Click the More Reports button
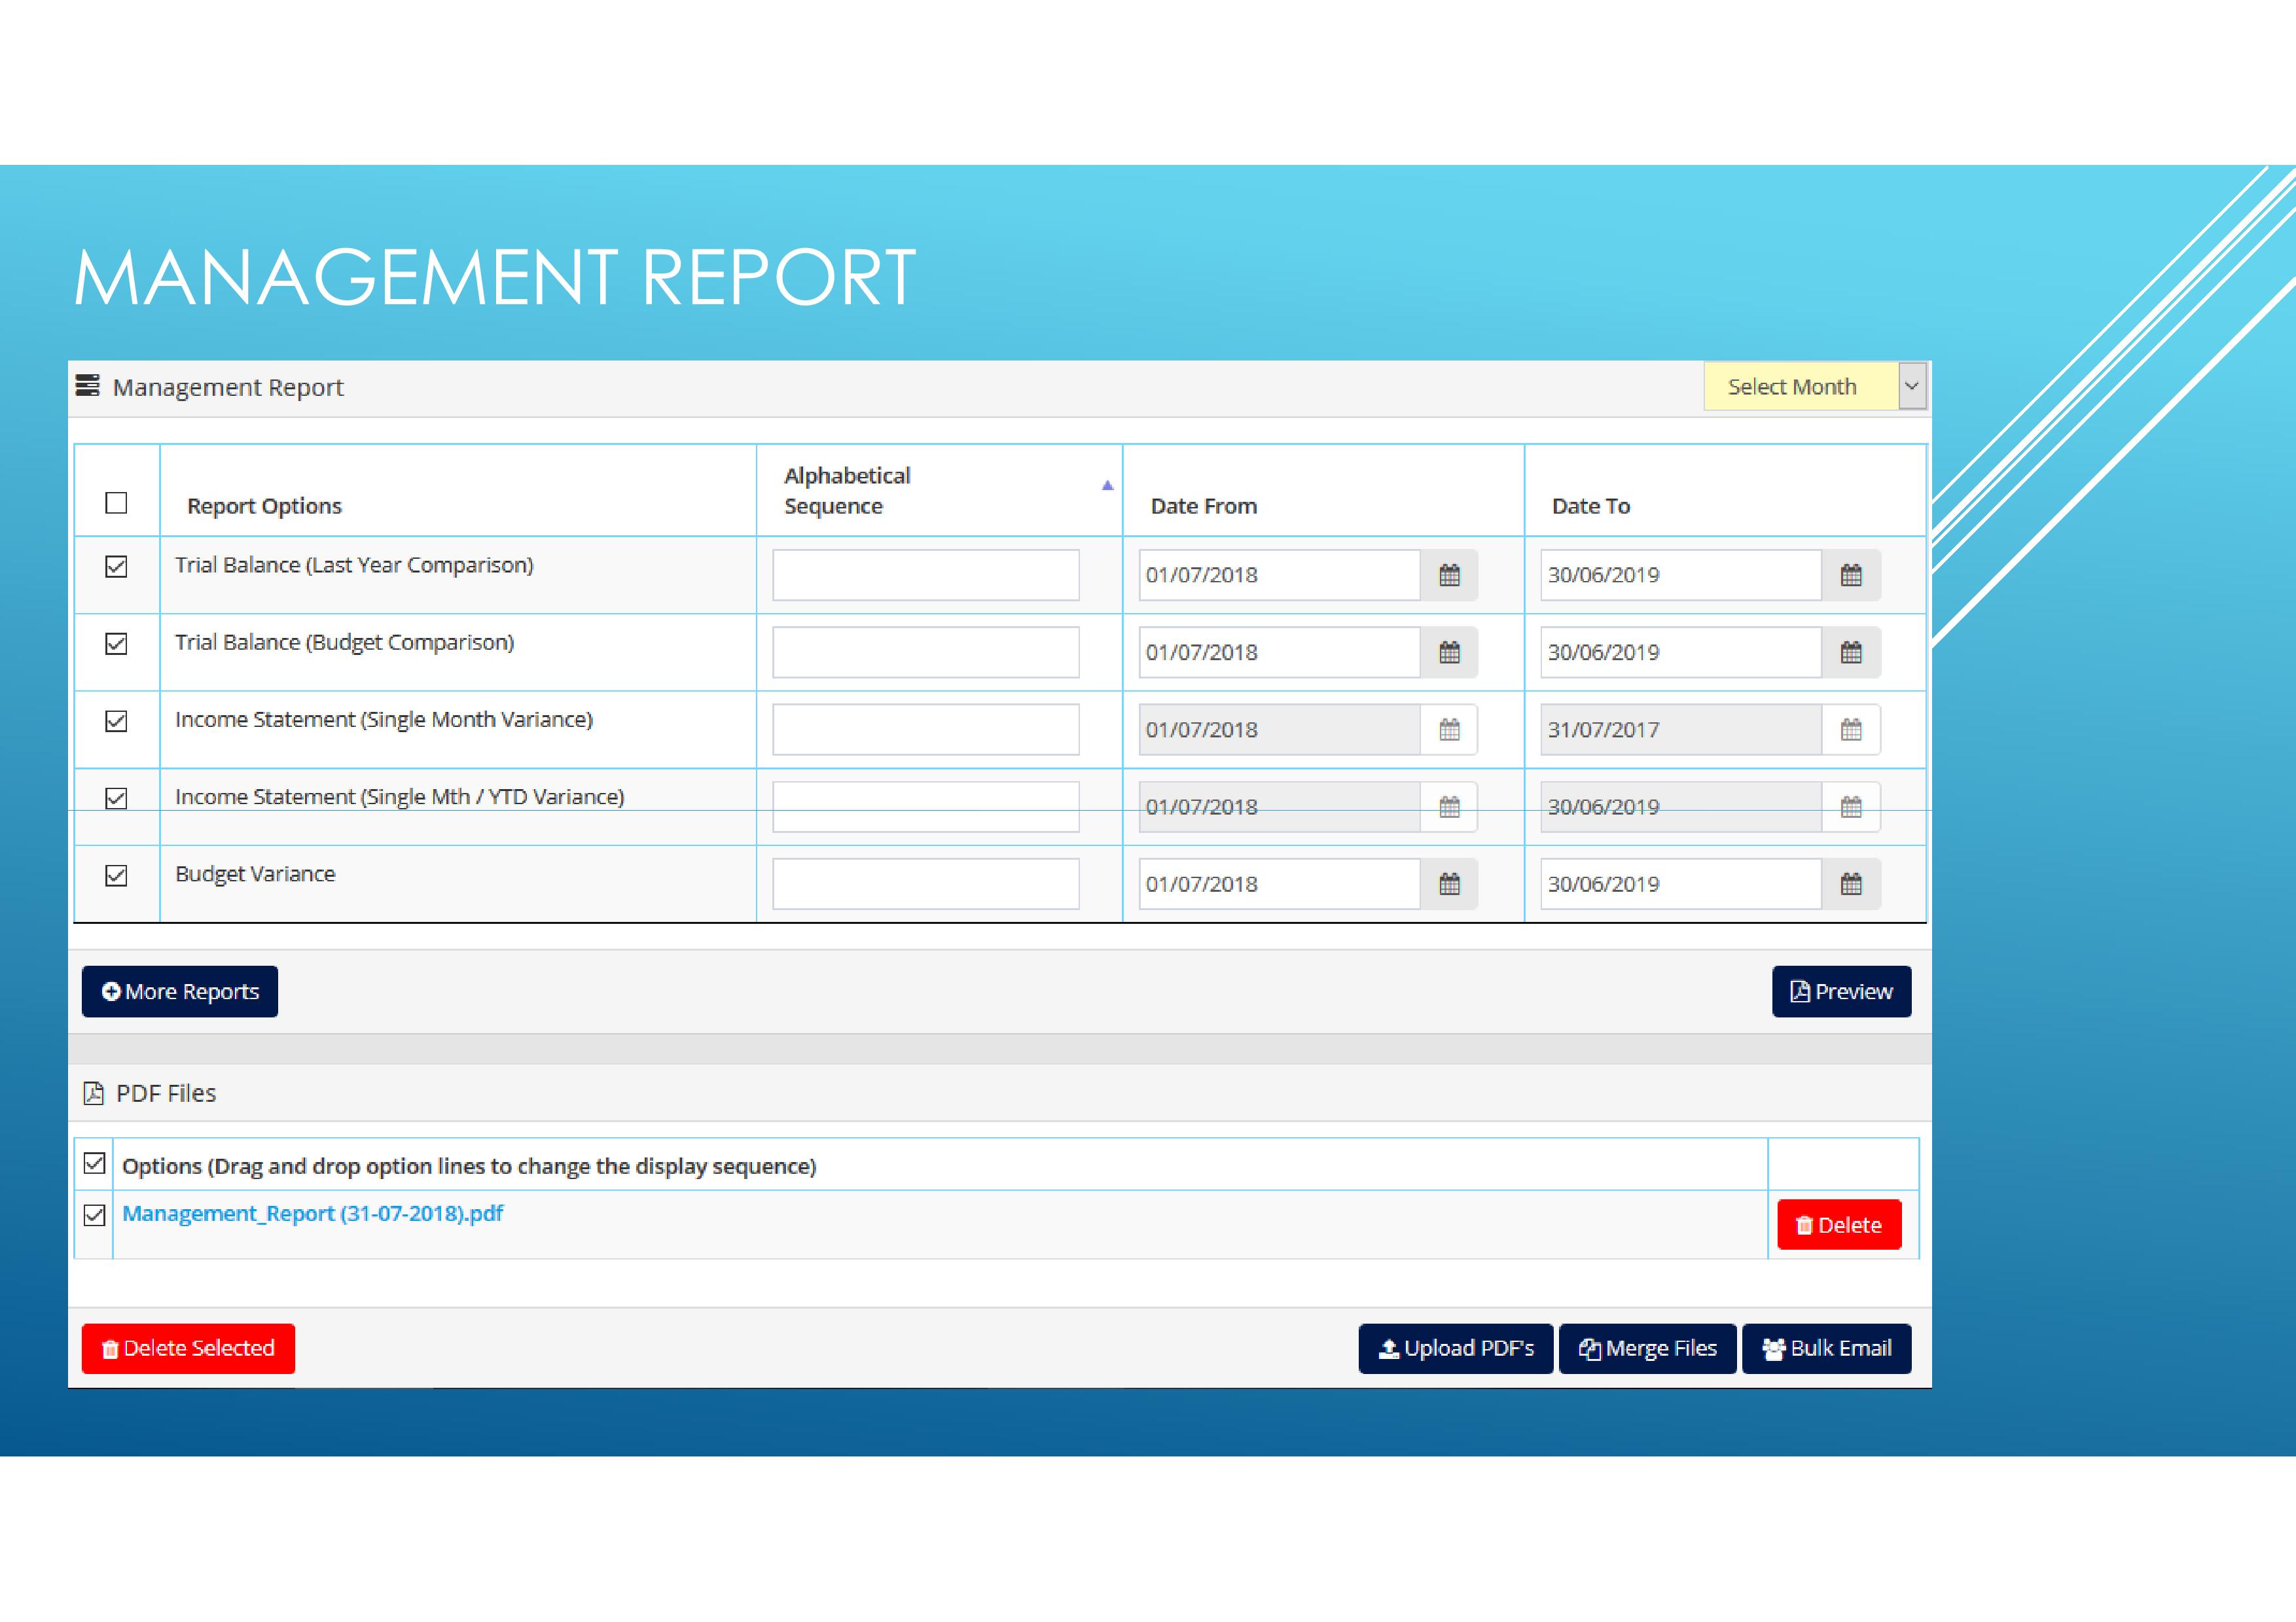This screenshot has width=2296, height=1622. tap(180, 991)
